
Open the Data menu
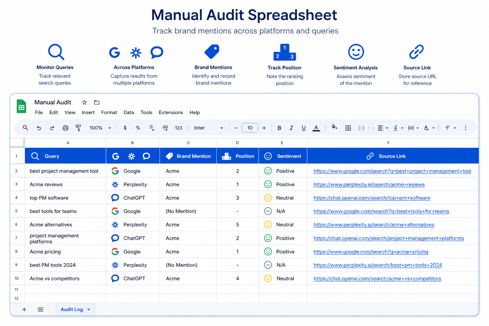point(129,112)
